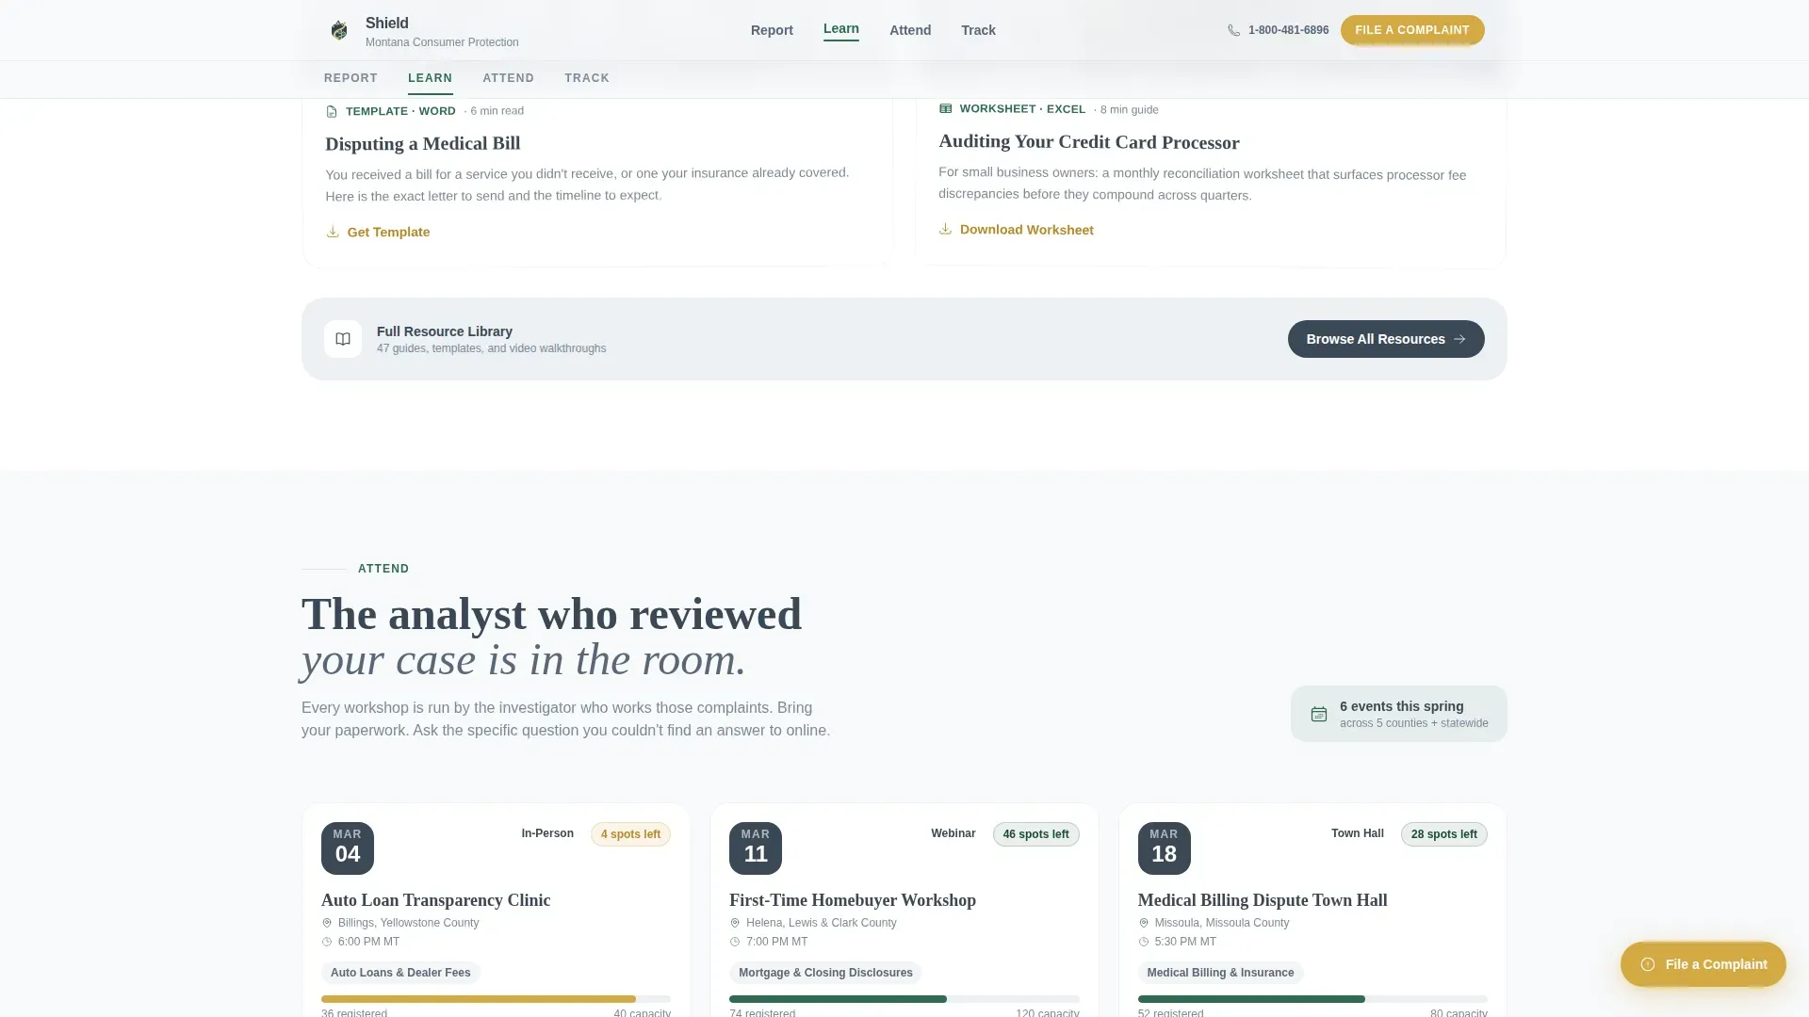Click the 4 spots left badge
This screenshot has height=1017, width=1809.
[x=630, y=834]
